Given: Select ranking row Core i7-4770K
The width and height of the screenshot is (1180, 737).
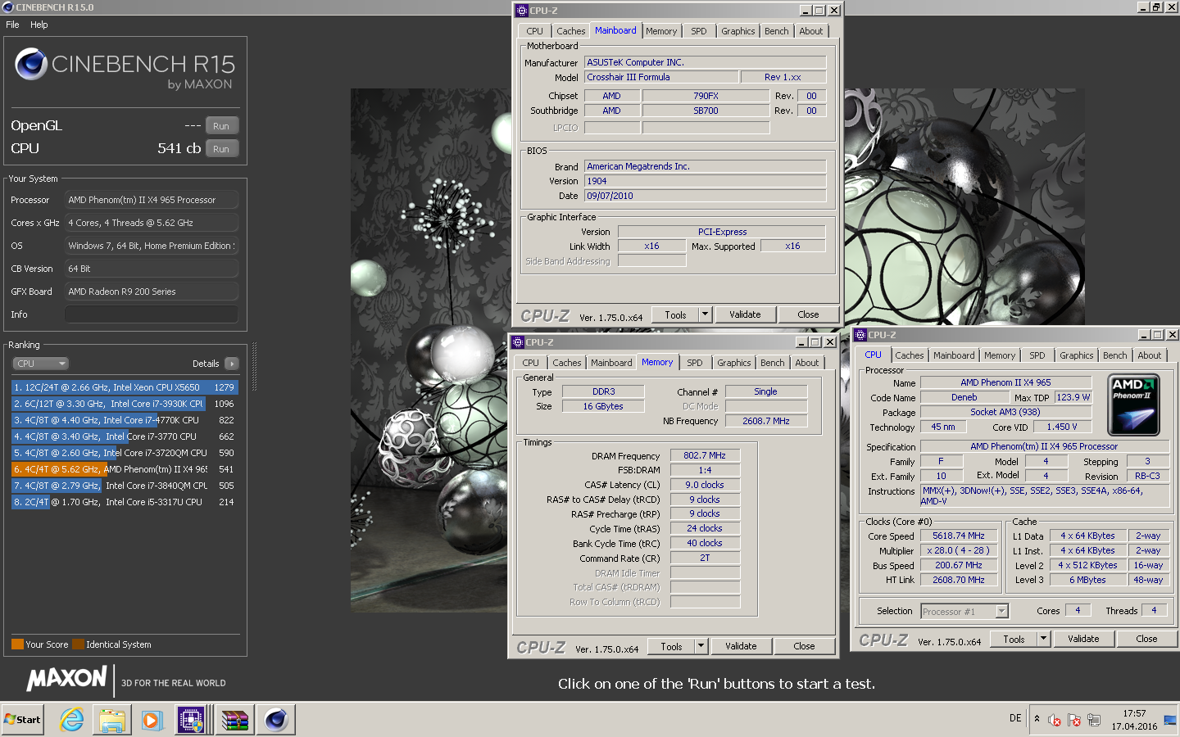Looking at the screenshot, I should pos(125,420).
